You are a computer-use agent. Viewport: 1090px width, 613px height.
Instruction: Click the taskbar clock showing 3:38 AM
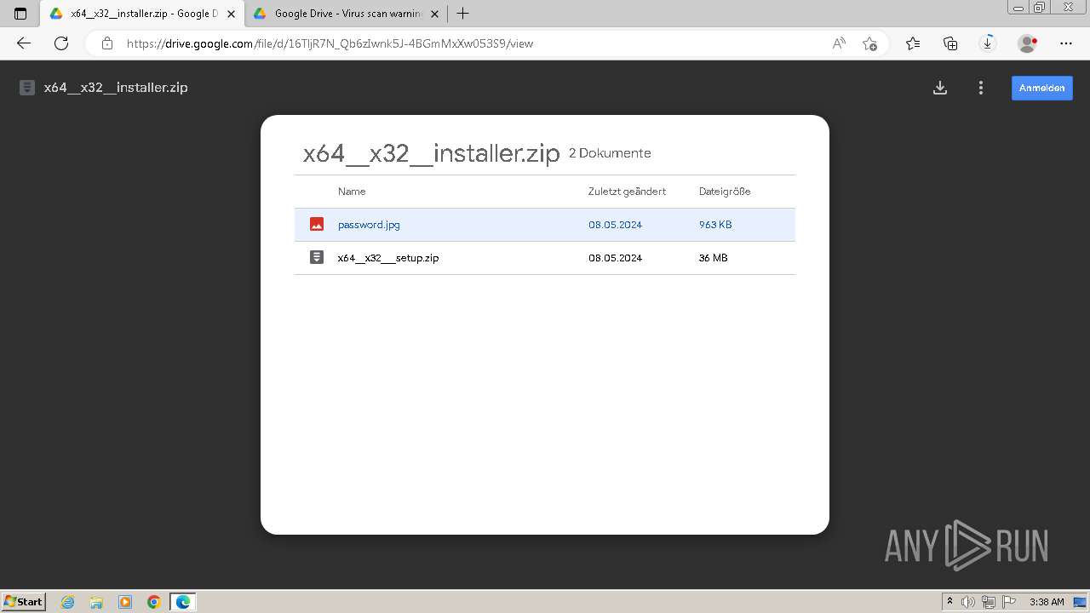tap(1047, 602)
